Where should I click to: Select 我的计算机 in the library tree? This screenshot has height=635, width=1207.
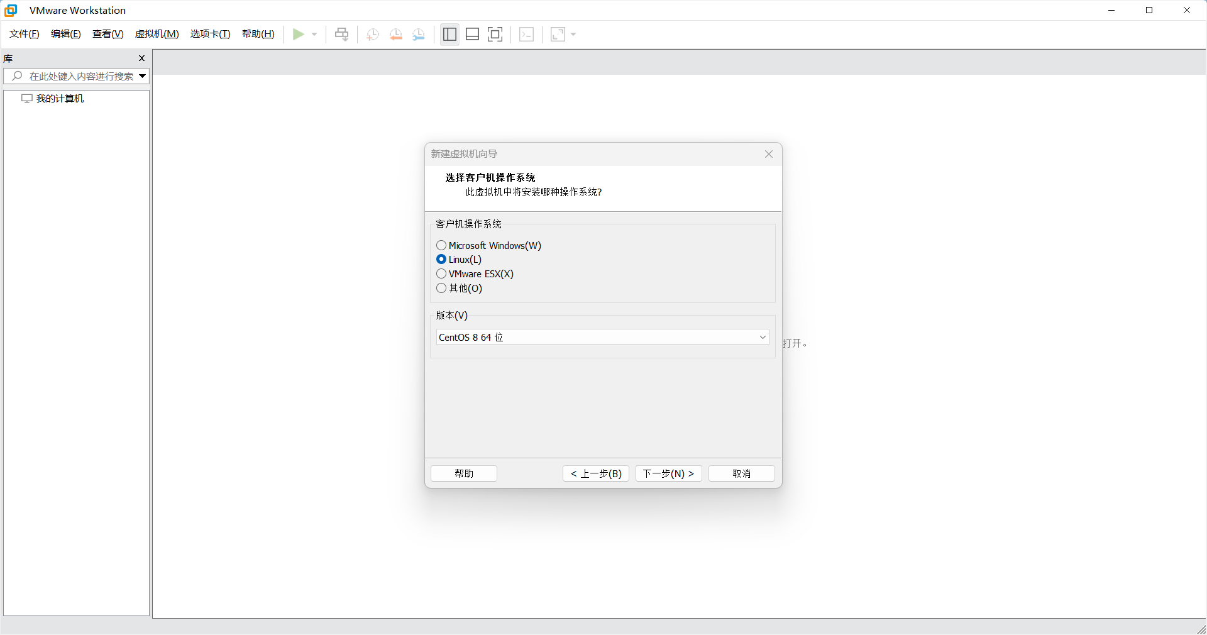click(60, 99)
